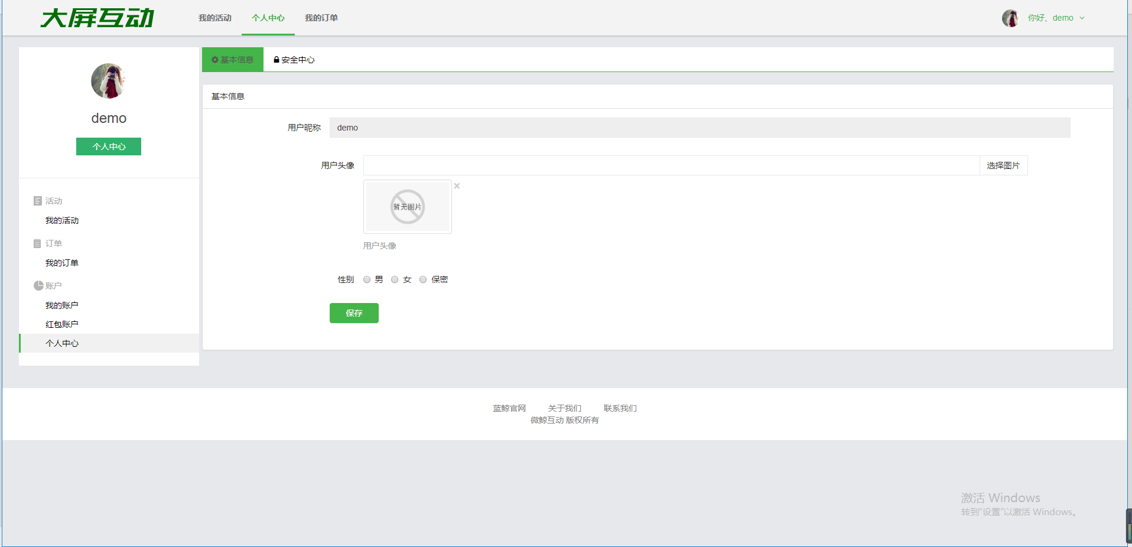The image size is (1132, 547).
Task: Remove avatar image with the X icon
Action: [457, 186]
